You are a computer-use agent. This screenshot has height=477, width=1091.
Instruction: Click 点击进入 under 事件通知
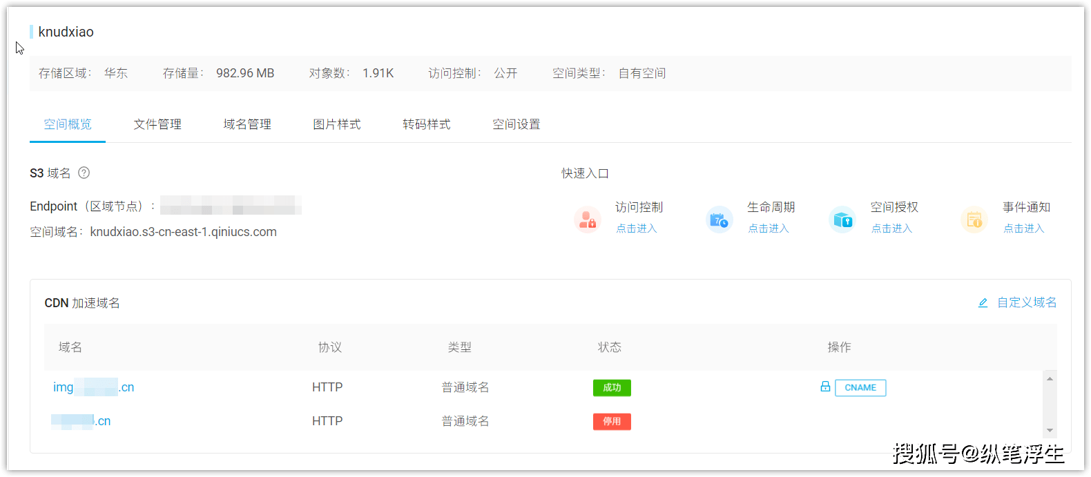pos(1024,228)
